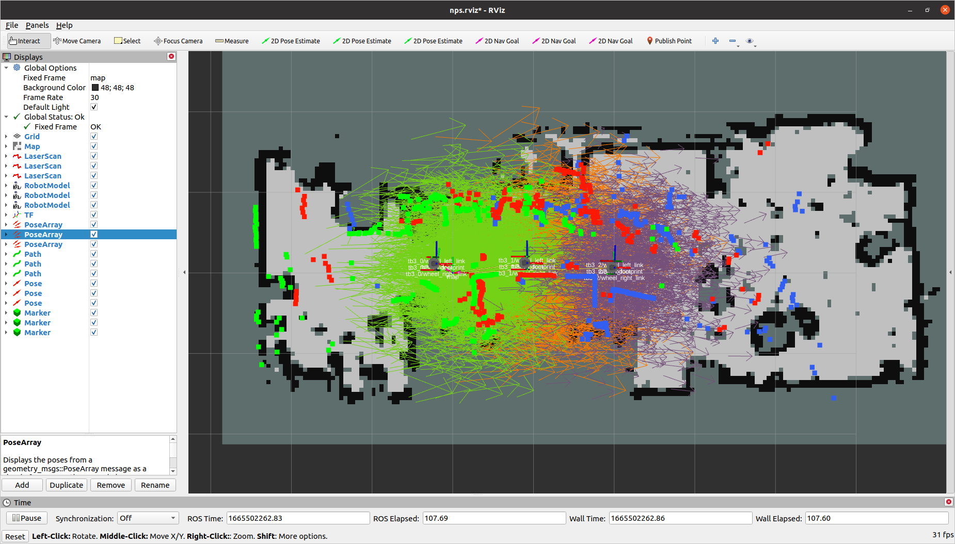This screenshot has width=955, height=544.
Task: Click the second 2D Pose Estimate tool
Action: point(362,41)
